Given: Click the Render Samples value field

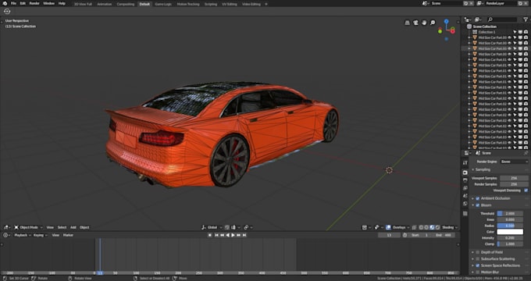Looking at the screenshot, I should click(x=514, y=184).
